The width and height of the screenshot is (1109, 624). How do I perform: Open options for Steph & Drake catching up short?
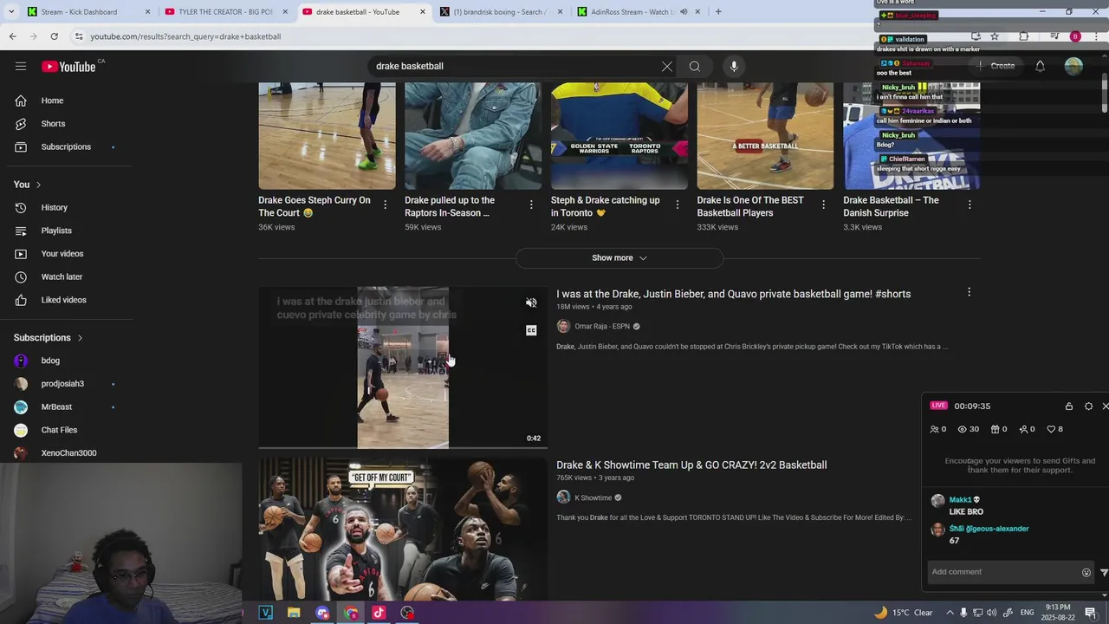[678, 205]
